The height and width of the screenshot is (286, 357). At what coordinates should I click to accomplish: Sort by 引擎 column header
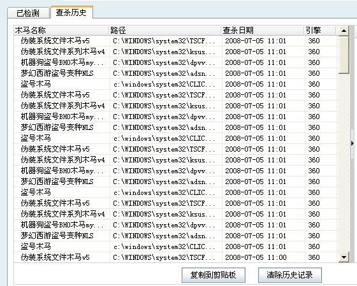tap(320, 31)
